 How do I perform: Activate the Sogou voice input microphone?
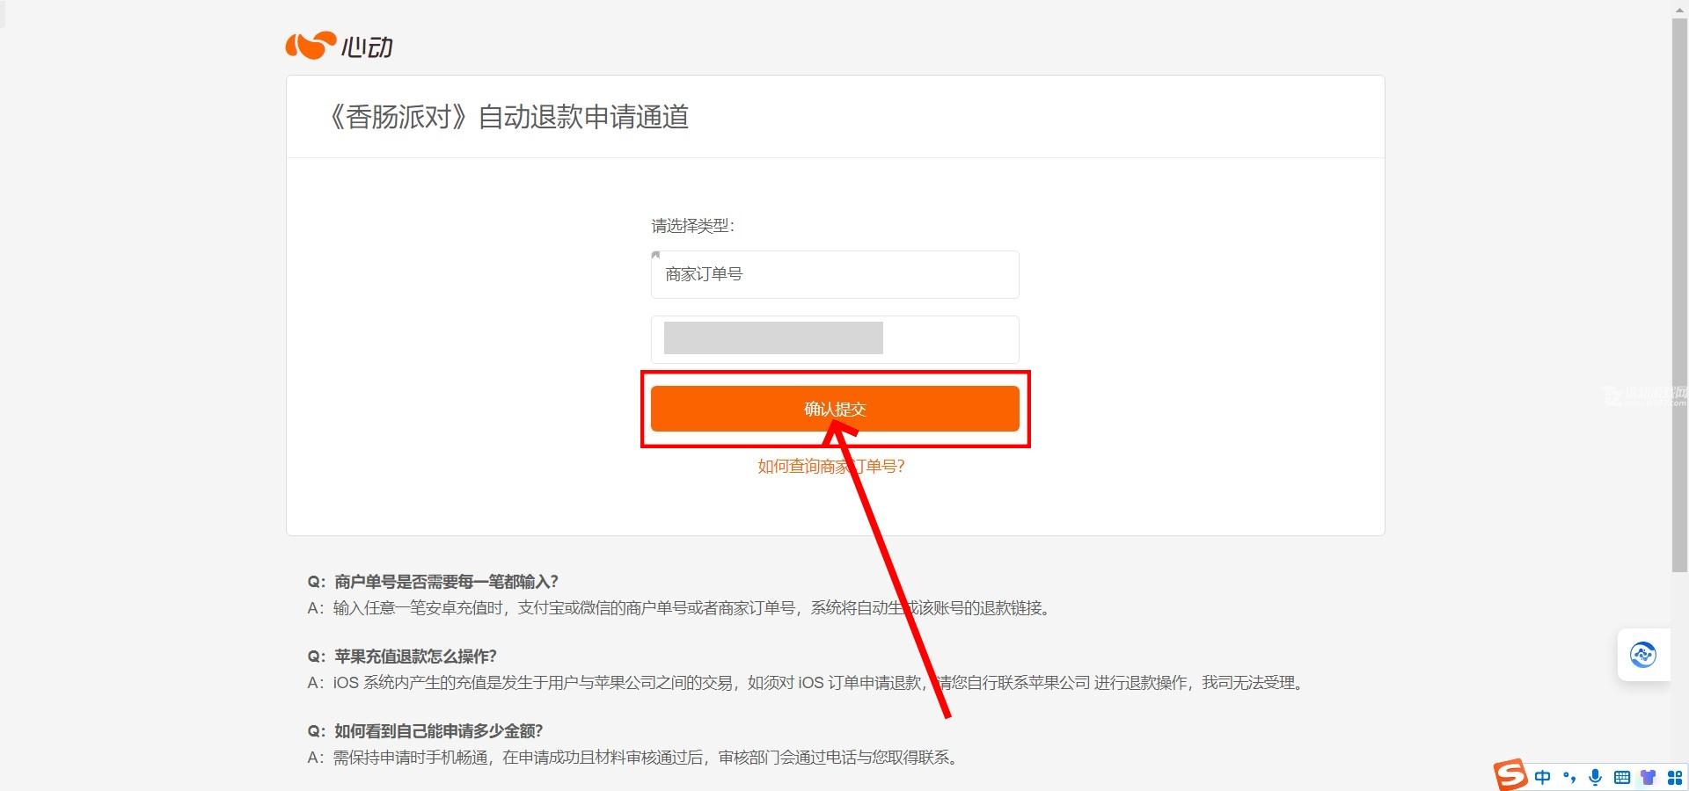(1595, 777)
